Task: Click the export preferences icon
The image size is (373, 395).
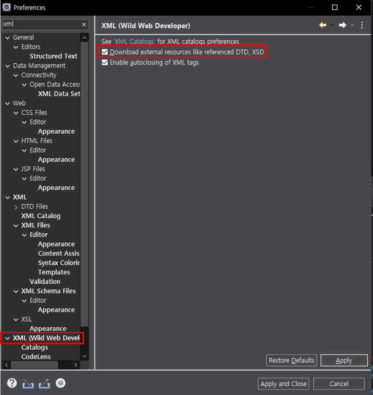Action: [44, 384]
